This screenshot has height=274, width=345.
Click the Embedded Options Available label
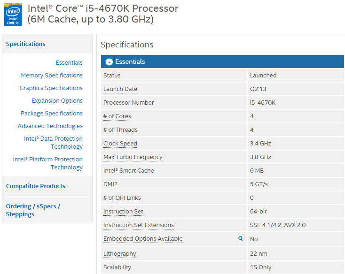[x=143, y=239]
